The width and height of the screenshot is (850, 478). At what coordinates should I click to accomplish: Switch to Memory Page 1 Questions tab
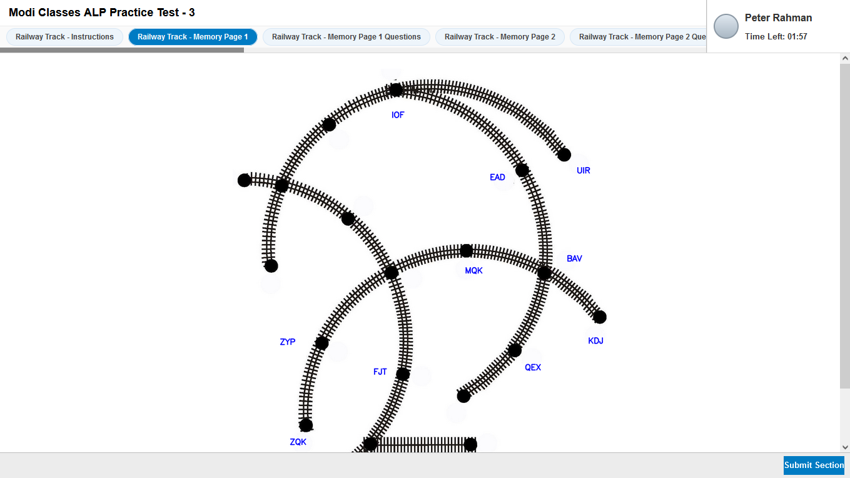346,37
